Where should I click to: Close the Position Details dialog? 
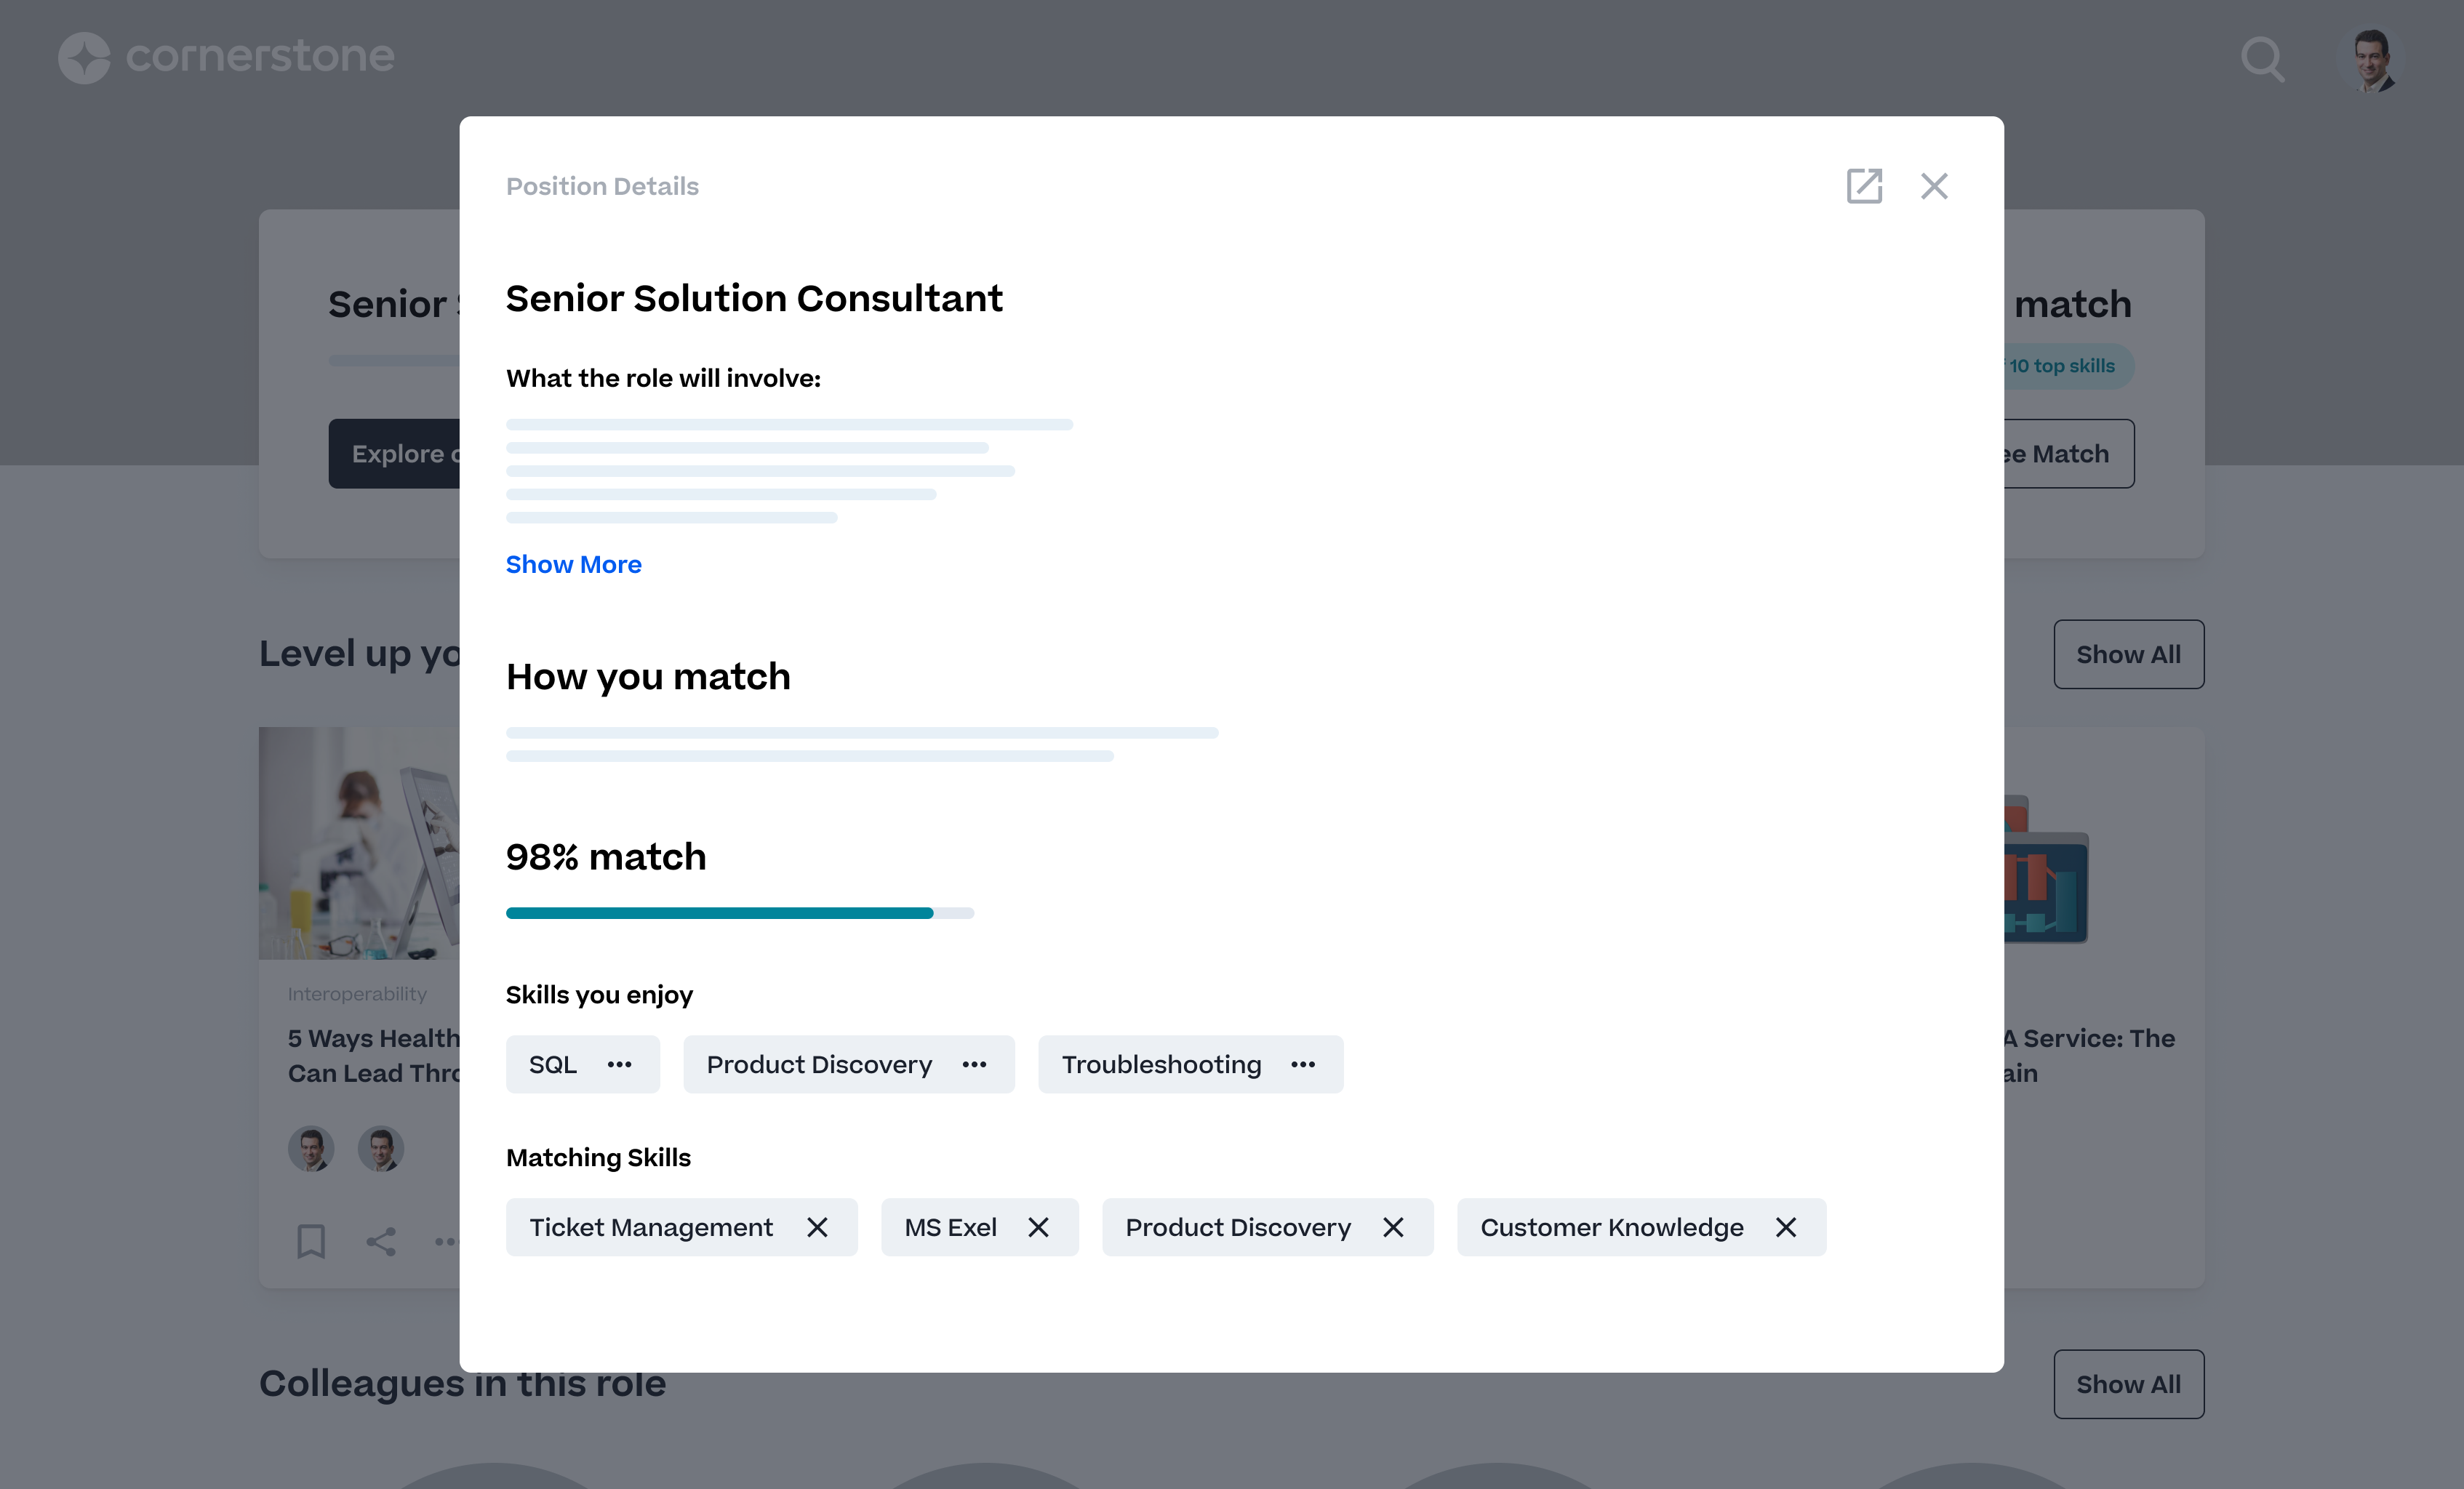[1934, 186]
